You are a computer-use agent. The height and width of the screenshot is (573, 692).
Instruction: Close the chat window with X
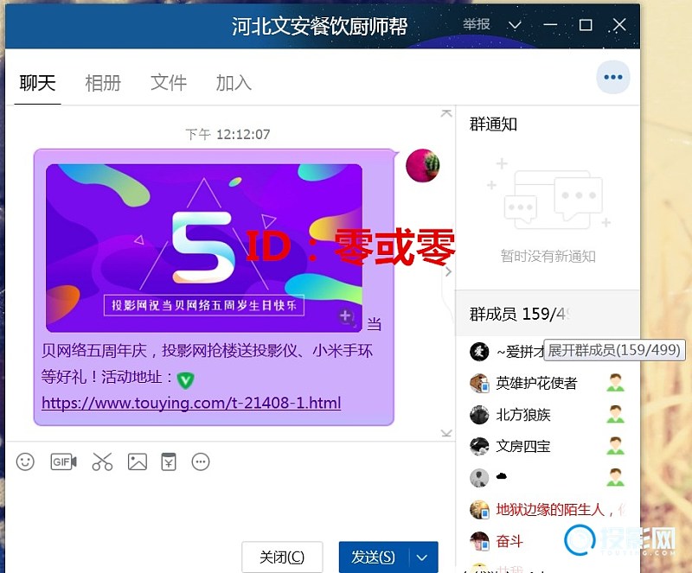[619, 25]
